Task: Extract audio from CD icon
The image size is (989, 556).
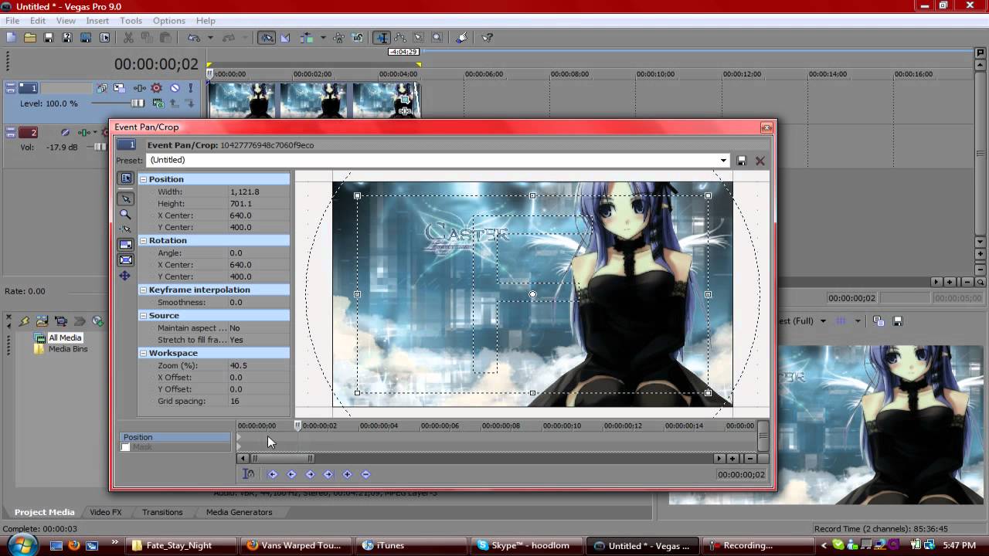Action: pyautogui.click(x=97, y=321)
